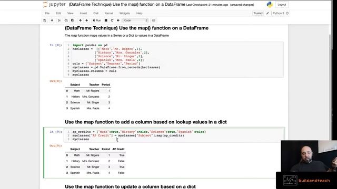Click the Trusted notebook button

pos(258,13)
